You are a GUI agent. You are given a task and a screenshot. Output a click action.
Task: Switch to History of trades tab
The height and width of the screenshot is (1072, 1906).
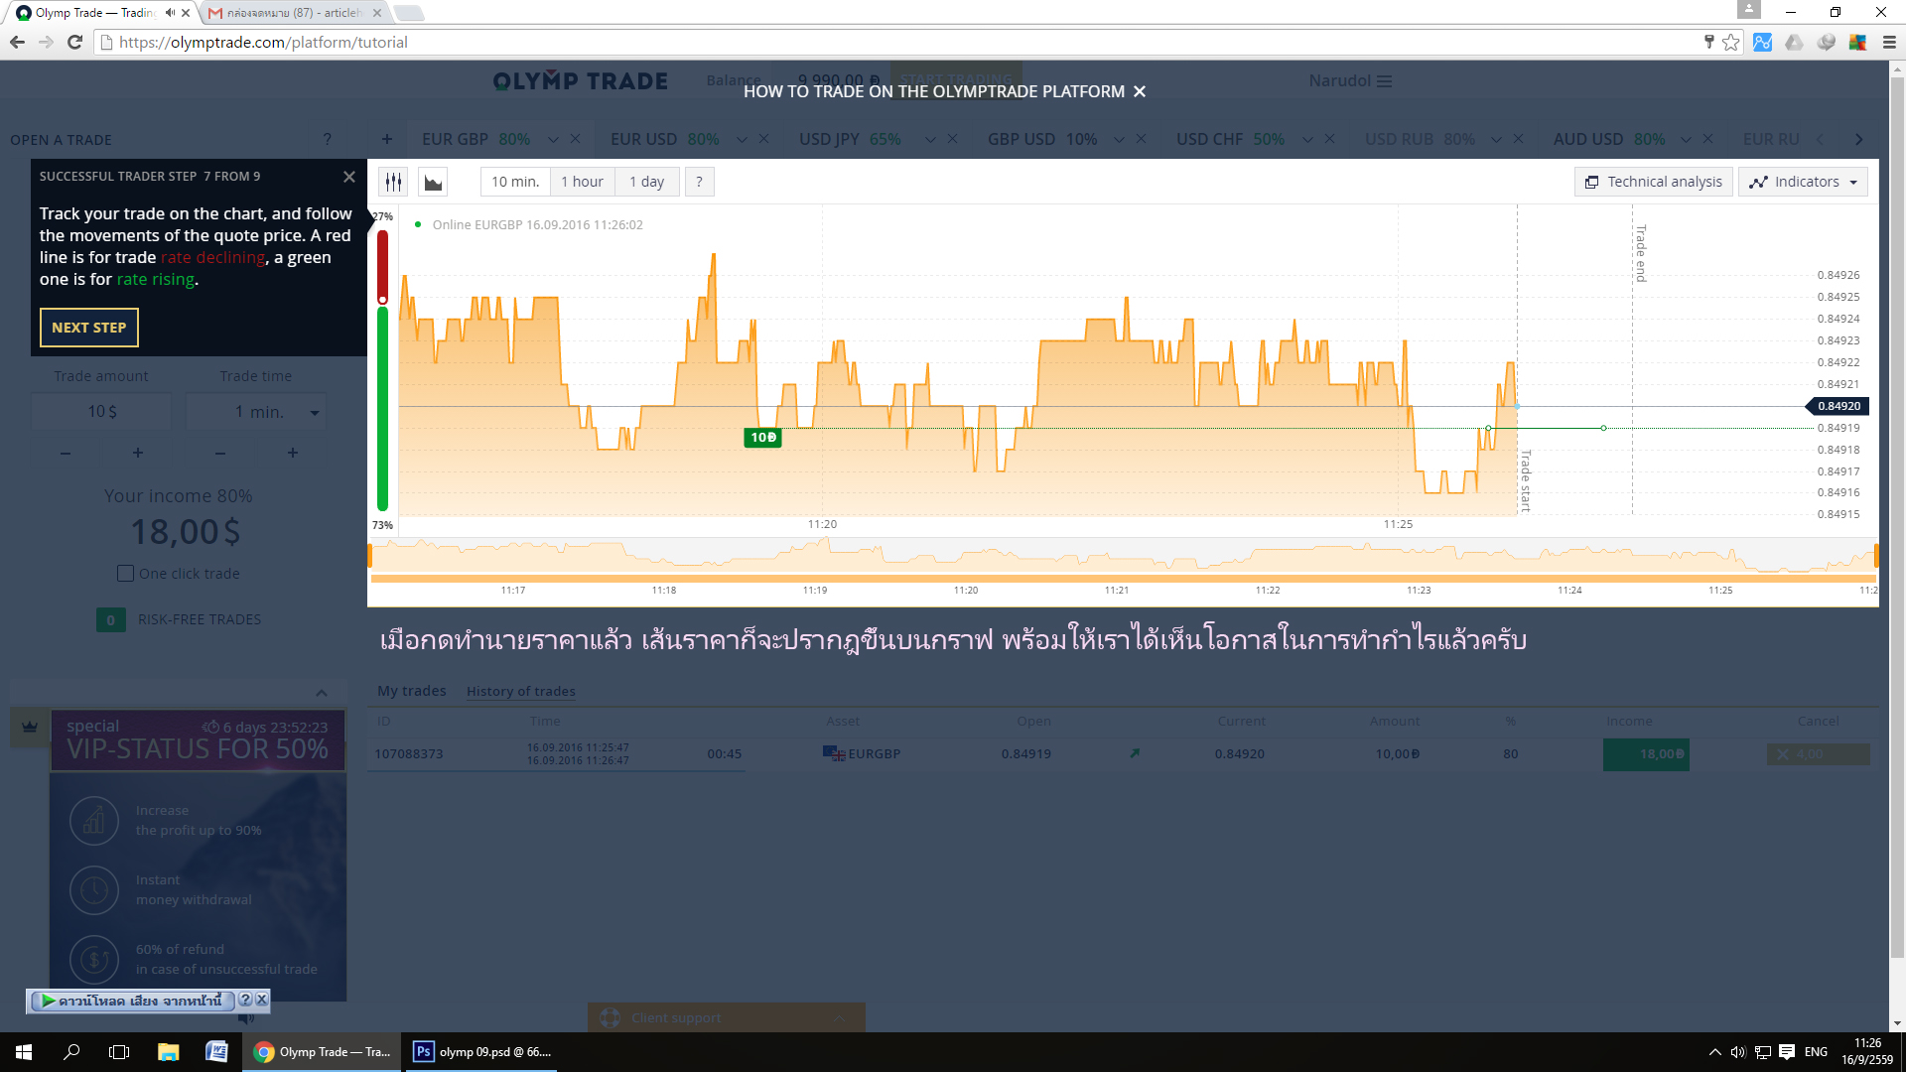(521, 691)
